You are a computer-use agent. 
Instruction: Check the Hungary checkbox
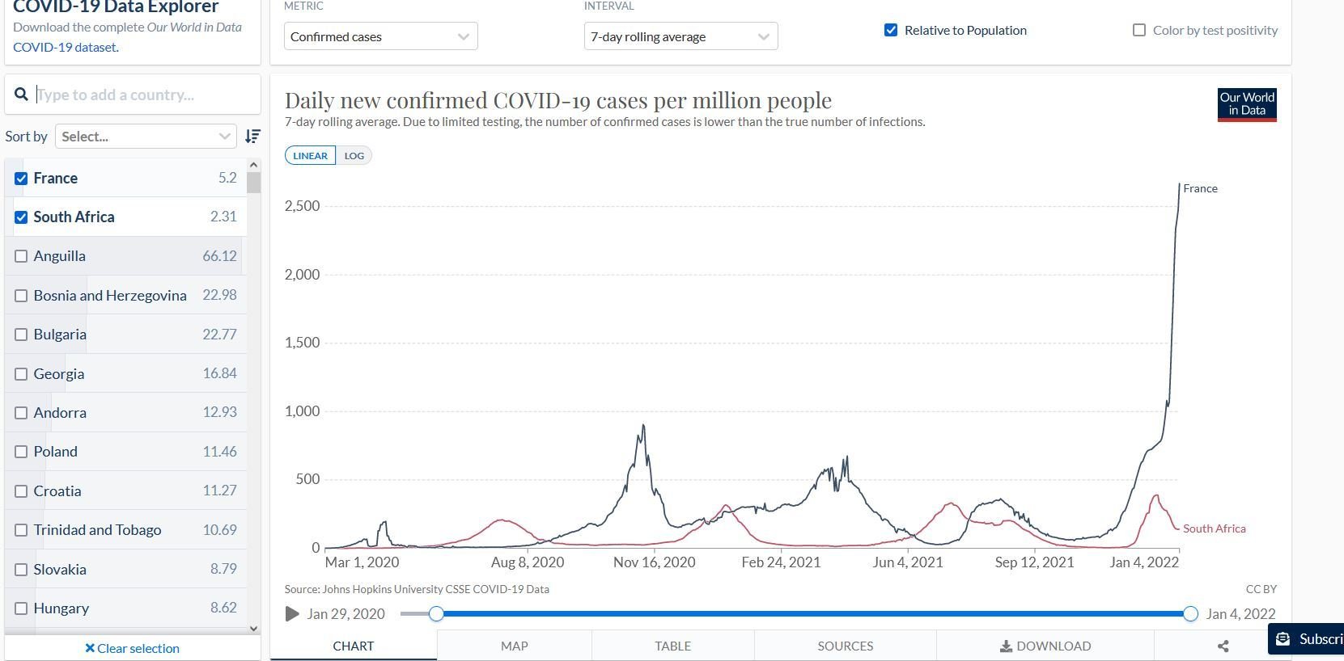[21, 608]
